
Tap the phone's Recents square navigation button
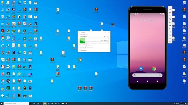(157, 81)
